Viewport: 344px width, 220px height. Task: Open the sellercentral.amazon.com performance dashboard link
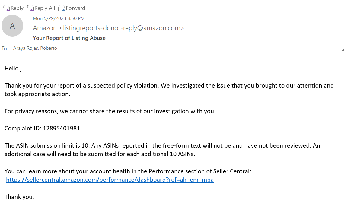[x=110, y=180]
